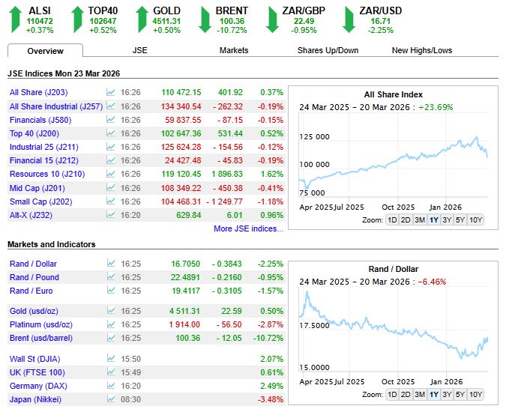The height and width of the screenshot is (409, 506).
Task: Open the Shares Up/Down tab
Action: coord(328,50)
